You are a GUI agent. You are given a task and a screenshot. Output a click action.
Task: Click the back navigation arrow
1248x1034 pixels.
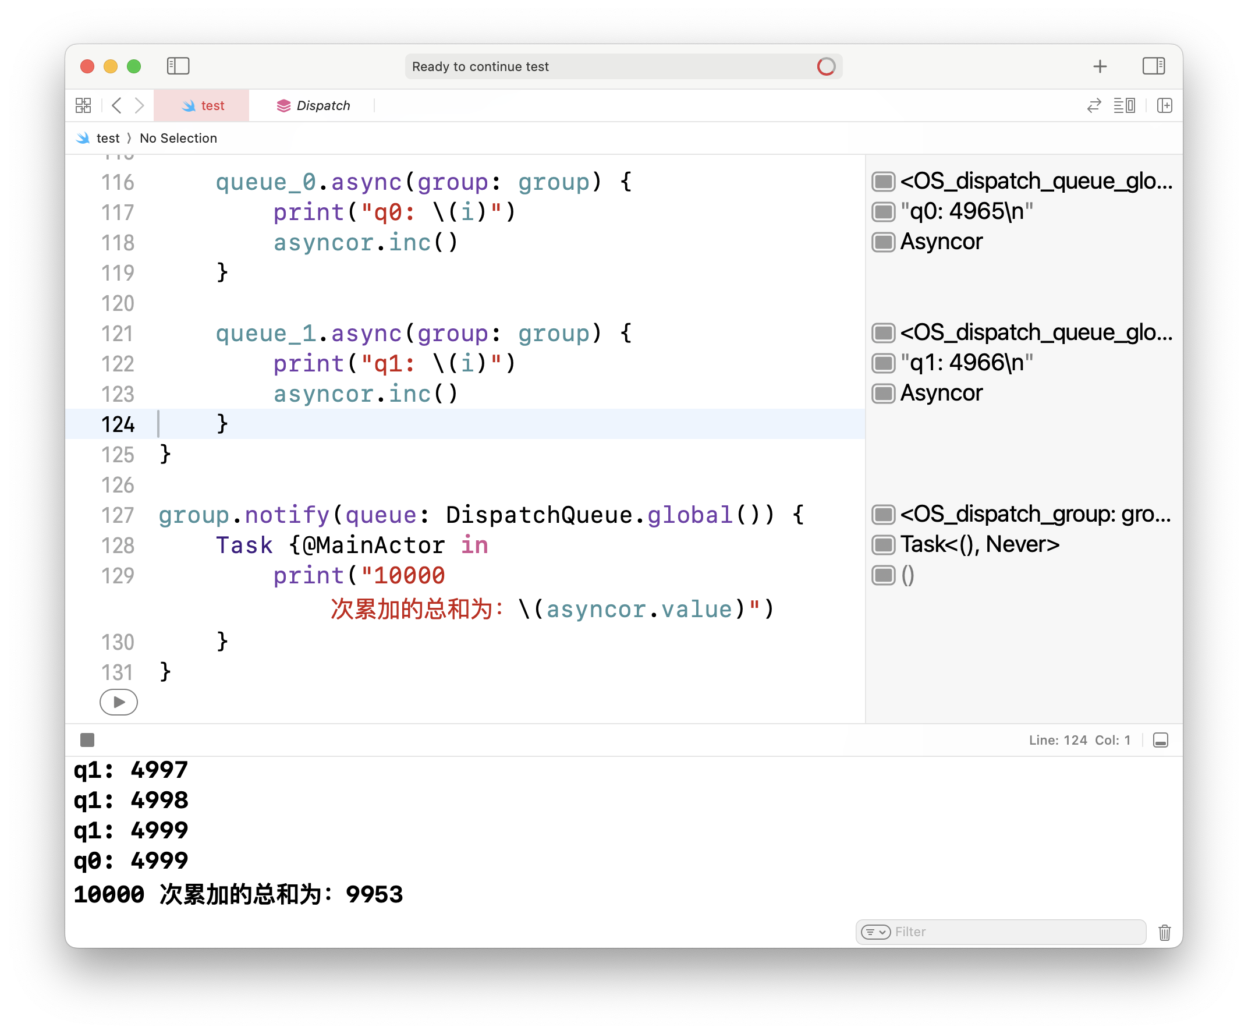pyautogui.click(x=117, y=106)
